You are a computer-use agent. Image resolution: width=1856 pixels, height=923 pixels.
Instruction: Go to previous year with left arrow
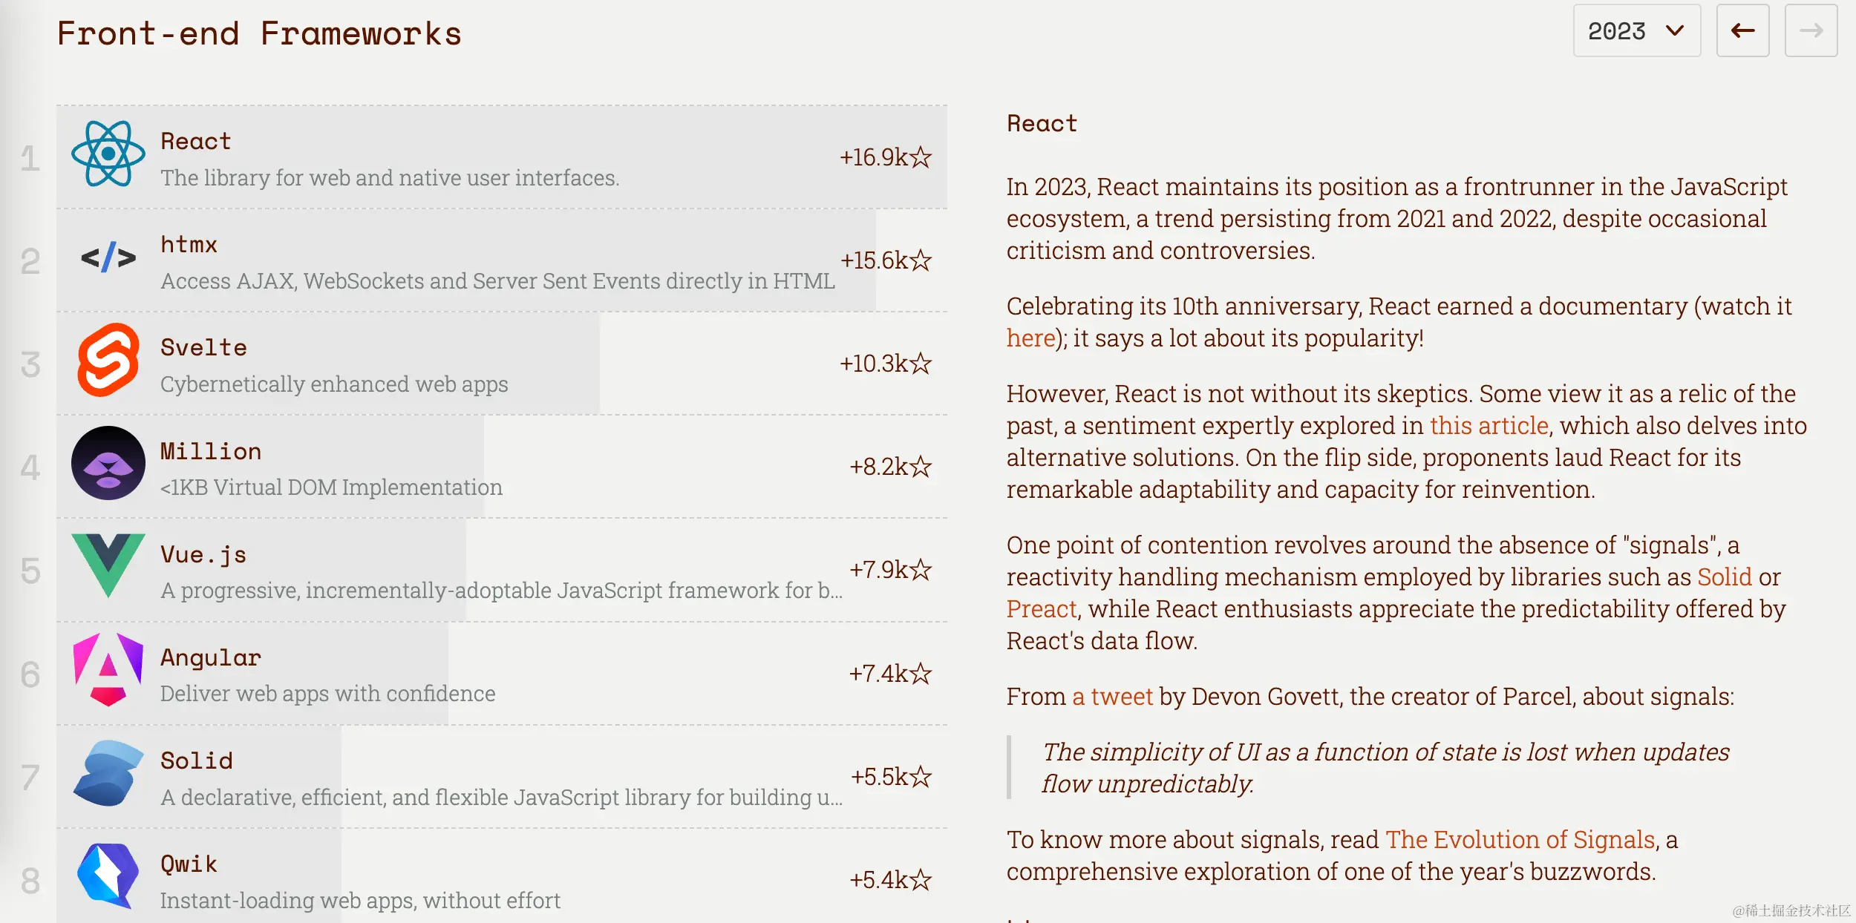1742,30
